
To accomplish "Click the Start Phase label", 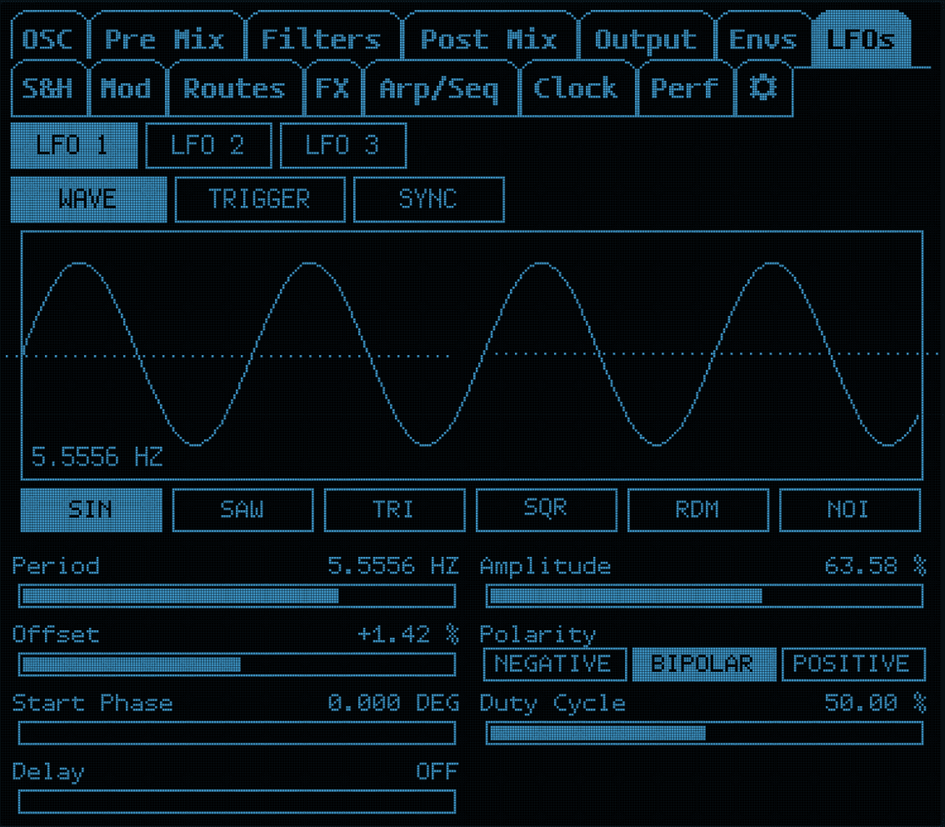I will [92, 703].
